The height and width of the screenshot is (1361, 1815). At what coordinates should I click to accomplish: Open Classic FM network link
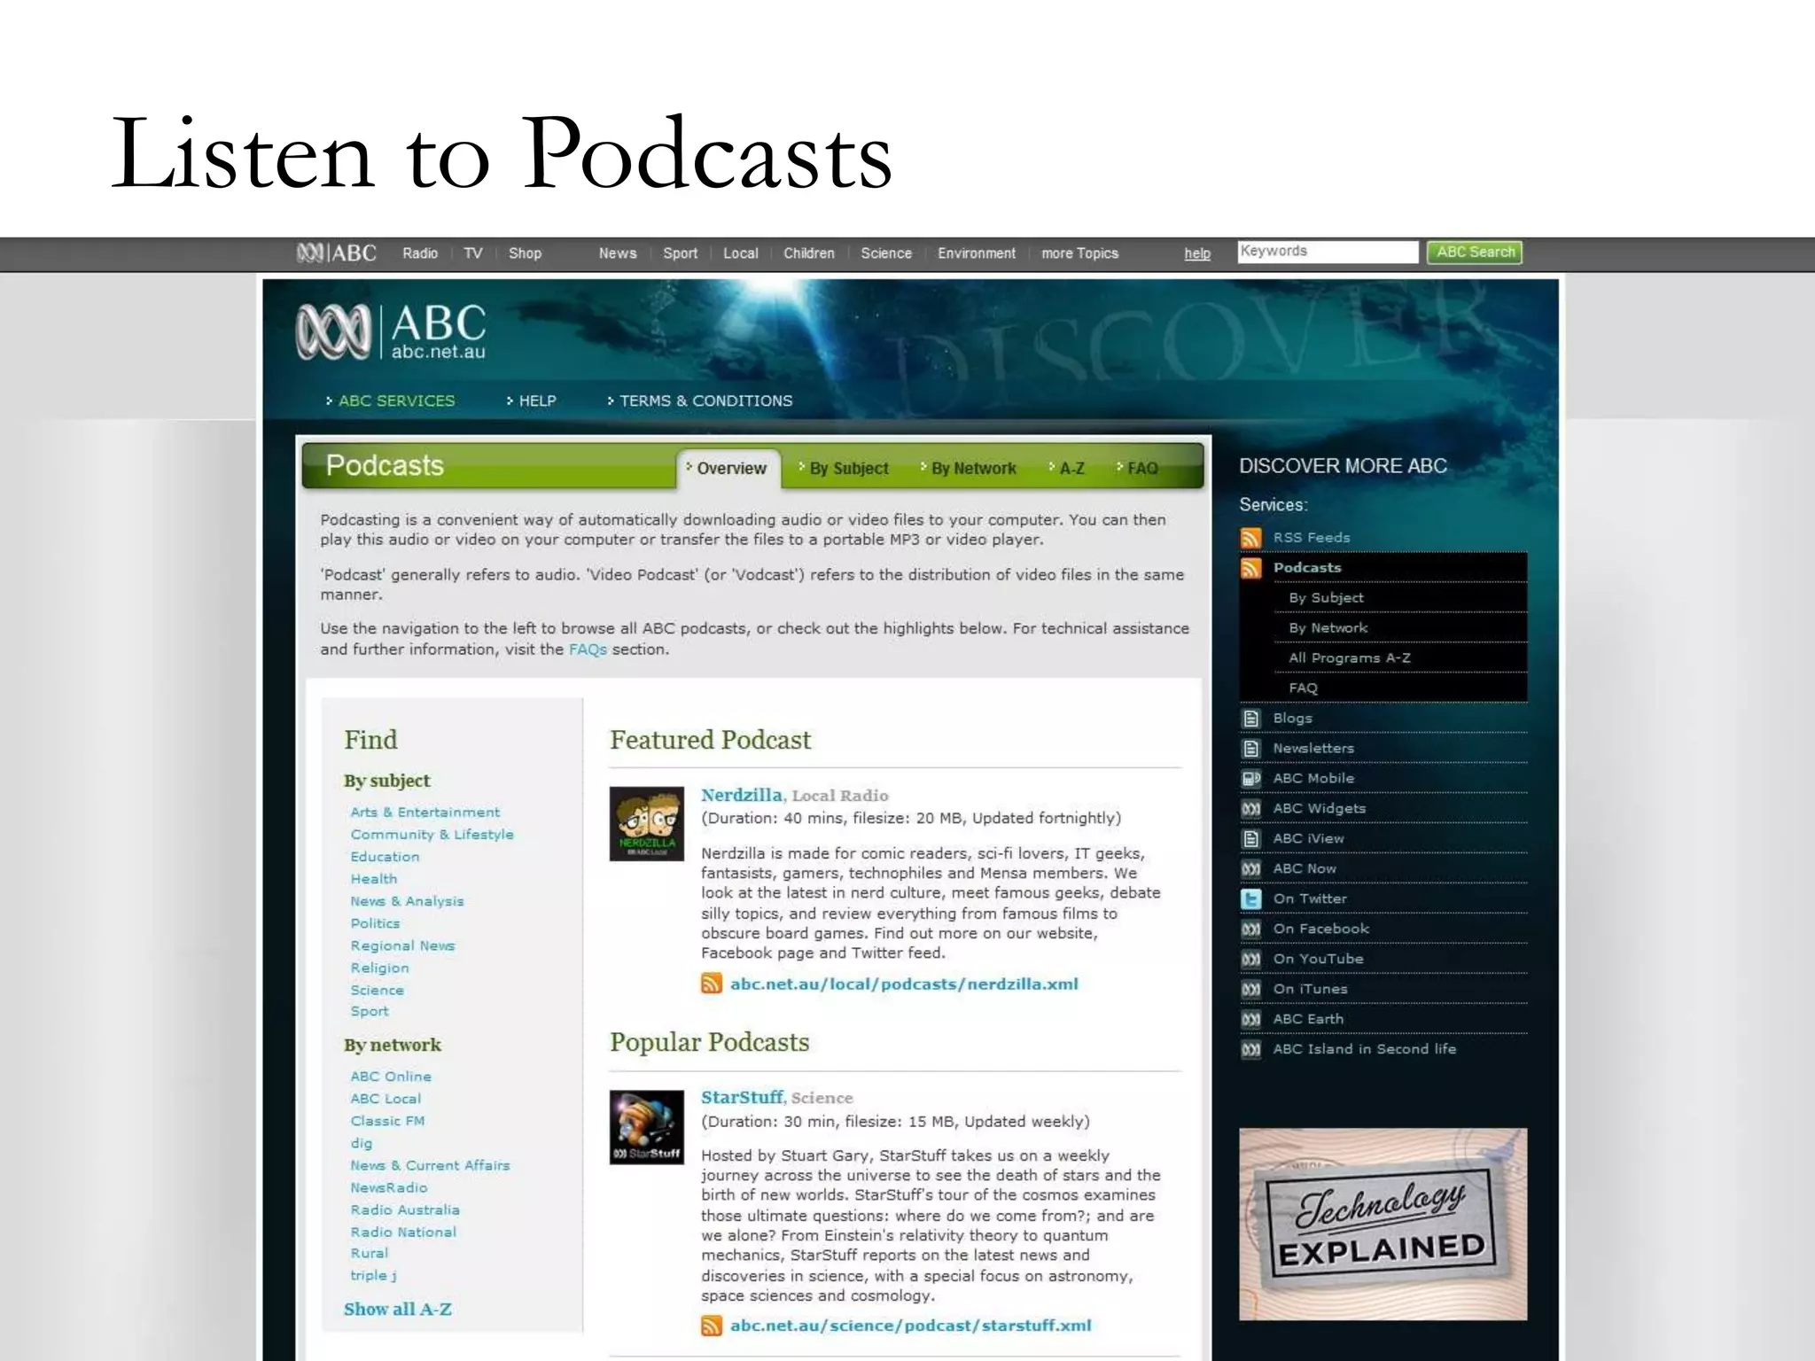point(387,1121)
